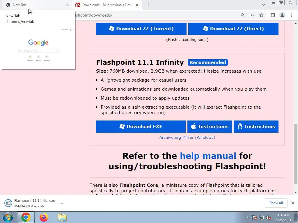Open Chrome three-dot menu
Screen dimensions: 298x223
pos(292,15)
